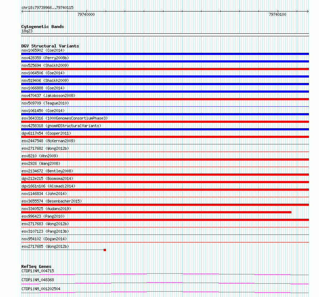Screen dimensions: 319x297
Task: Select the chr18:79739966..79740115 region label
Action: pyautogui.click(x=47, y=8)
